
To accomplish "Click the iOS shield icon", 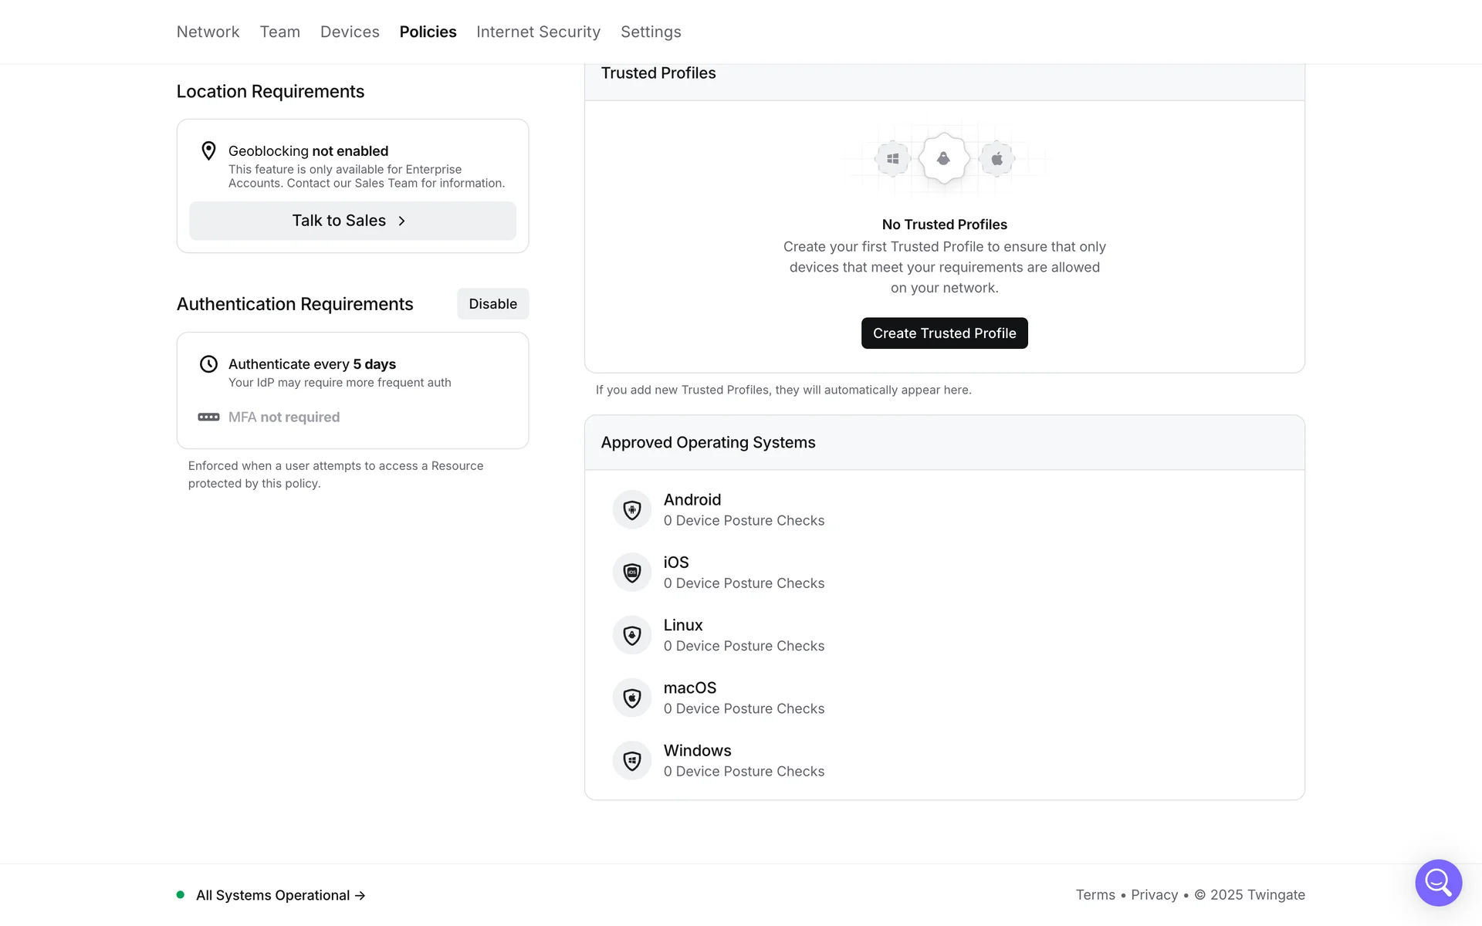I will tap(632, 573).
